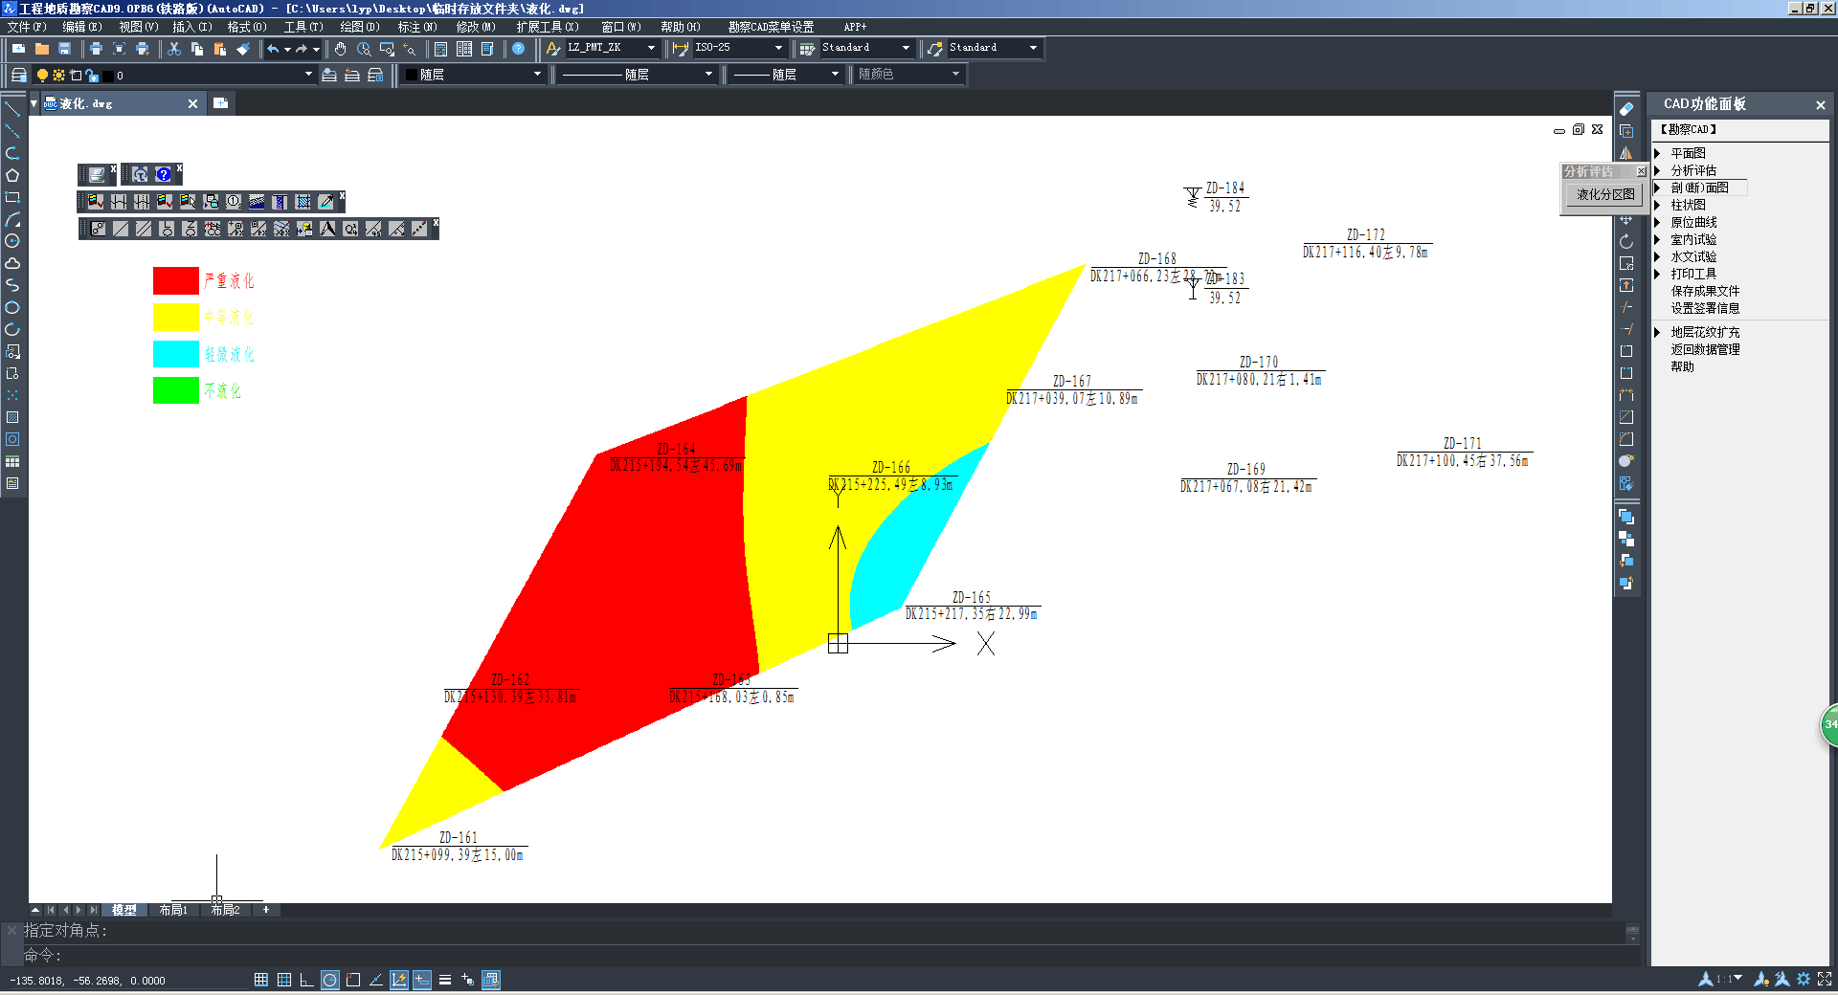Open the LZ_PMT_ZK text style dropdown
The image size is (1838, 995).
tap(651, 48)
